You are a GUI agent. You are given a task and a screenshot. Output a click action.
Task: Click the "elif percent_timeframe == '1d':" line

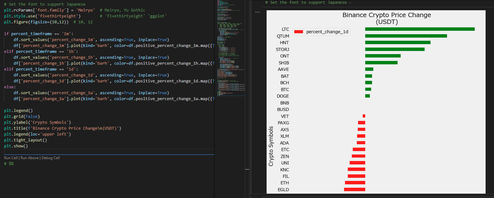[41, 69]
